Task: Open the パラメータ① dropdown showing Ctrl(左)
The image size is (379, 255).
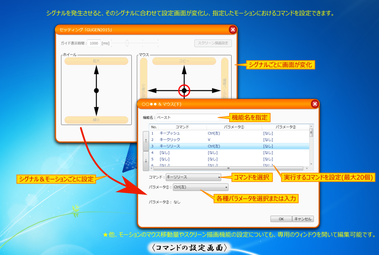Action: point(200,187)
